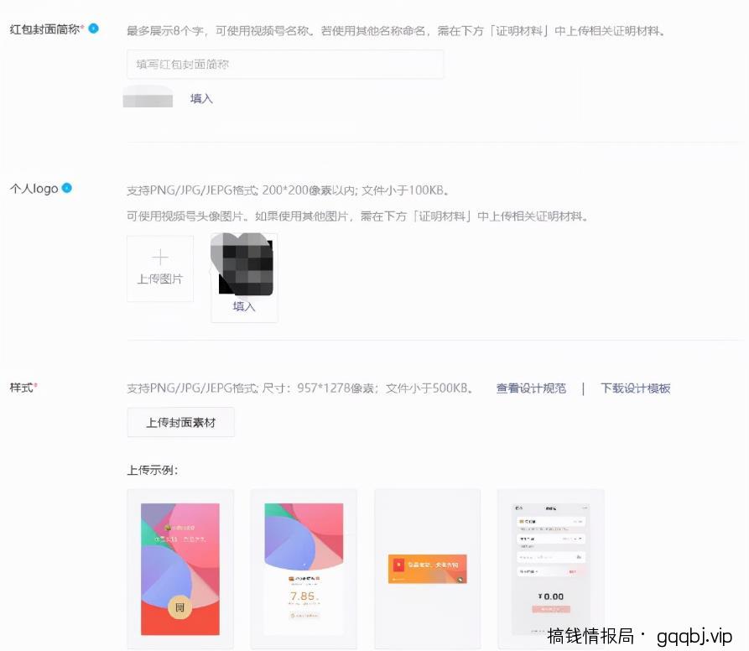
Task: Click the horizontal orange card sample thumbnail
Action: point(427,568)
